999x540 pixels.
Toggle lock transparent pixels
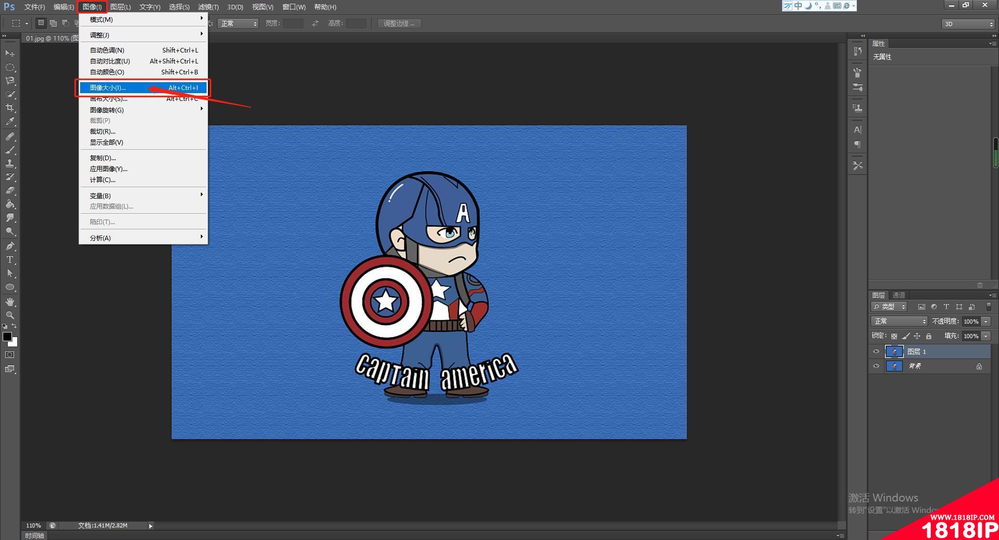[x=894, y=336]
